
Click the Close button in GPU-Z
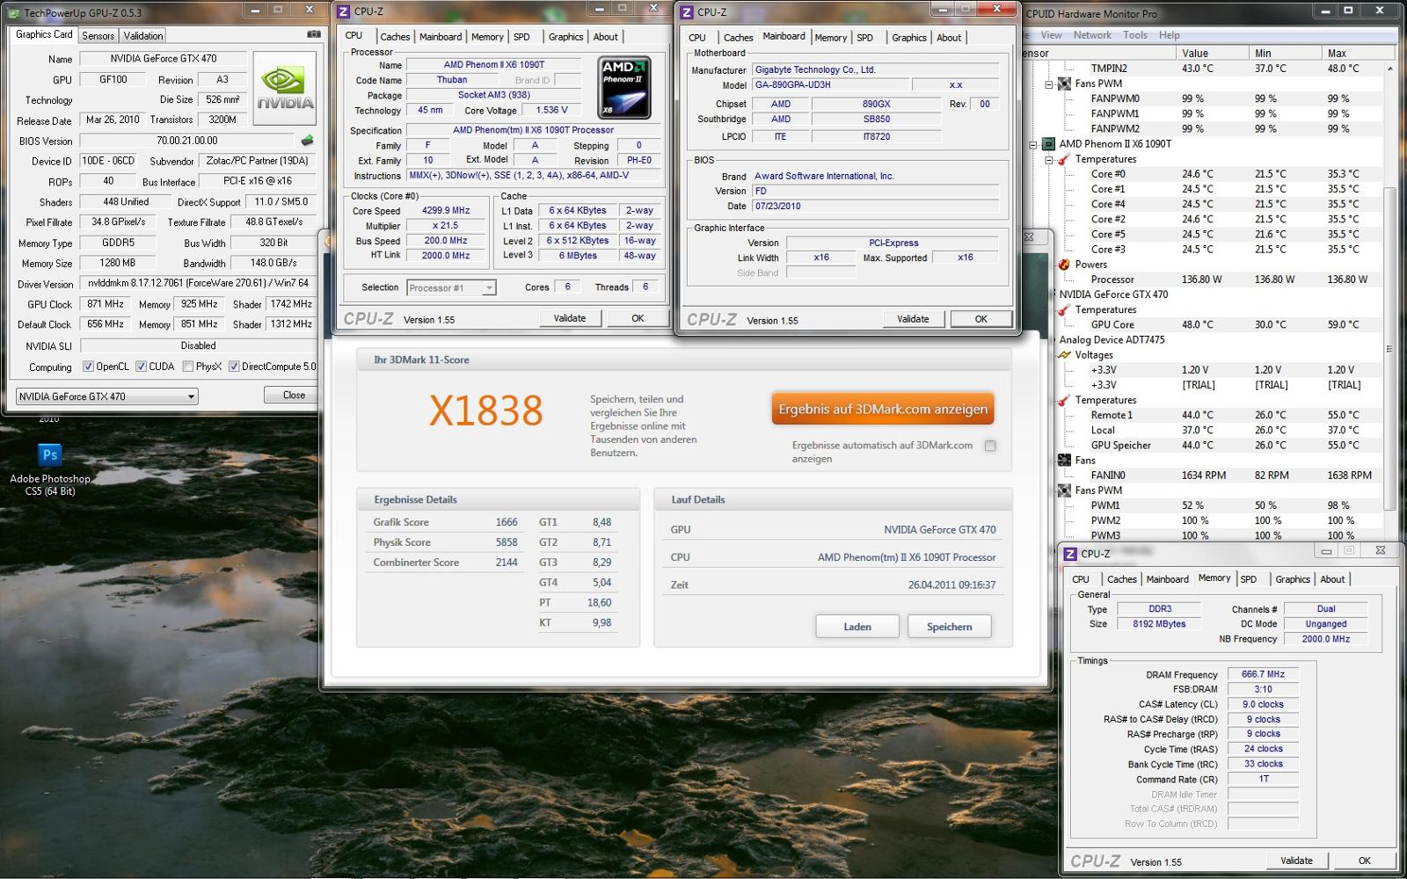294,395
